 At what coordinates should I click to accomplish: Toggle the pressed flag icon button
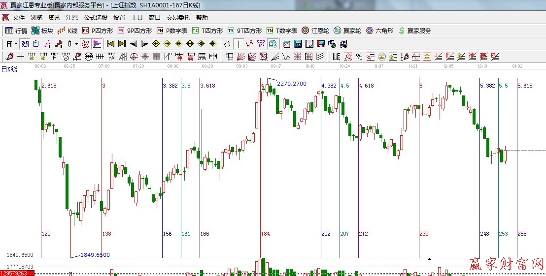(97, 44)
